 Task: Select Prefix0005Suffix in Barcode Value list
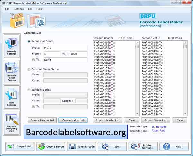tap(152, 54)
